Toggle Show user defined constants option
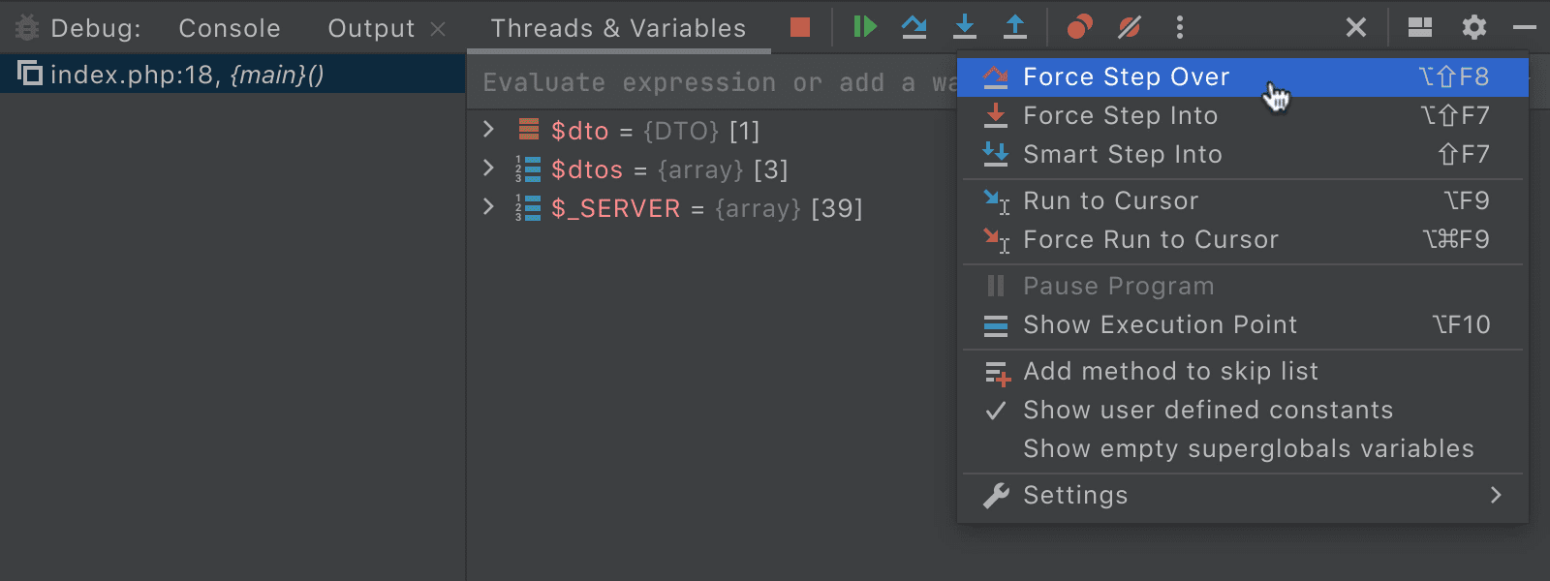The width and height of the screenshot is (1550, 581). click(1207, 410)
